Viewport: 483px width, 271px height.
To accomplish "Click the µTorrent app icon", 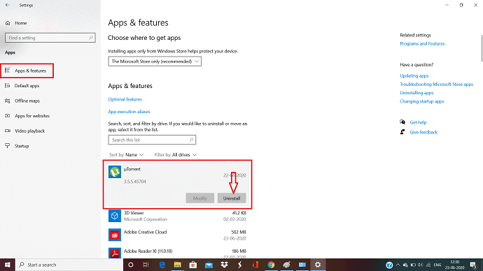I will [x=115, y=172].
